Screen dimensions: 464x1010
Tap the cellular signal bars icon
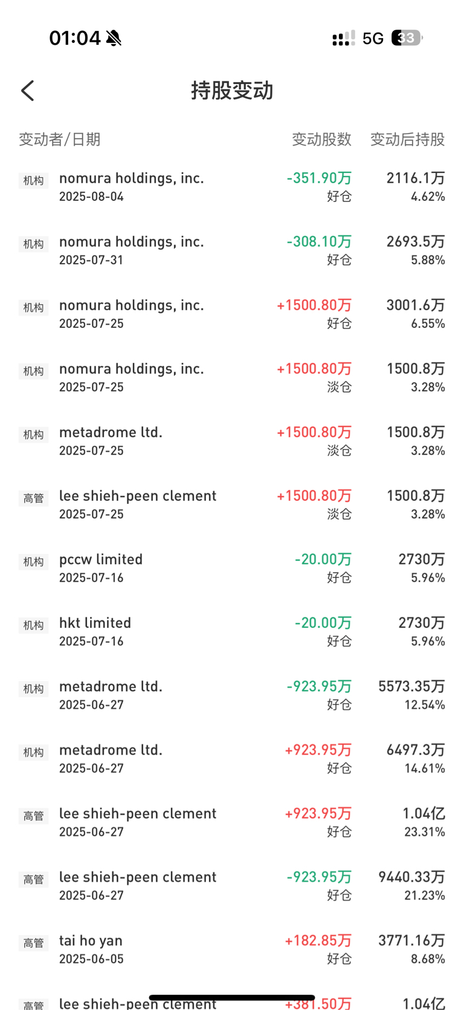343,39
